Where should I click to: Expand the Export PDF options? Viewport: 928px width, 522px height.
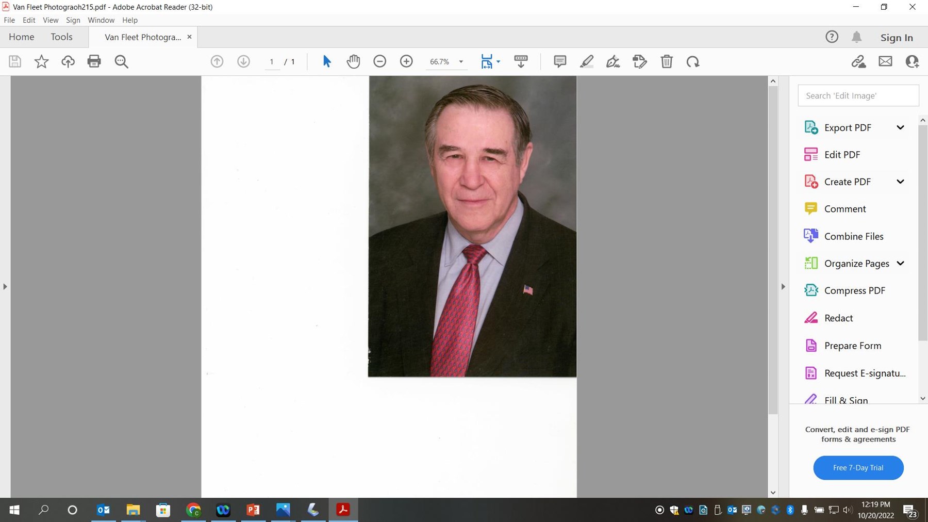point(900,127)
